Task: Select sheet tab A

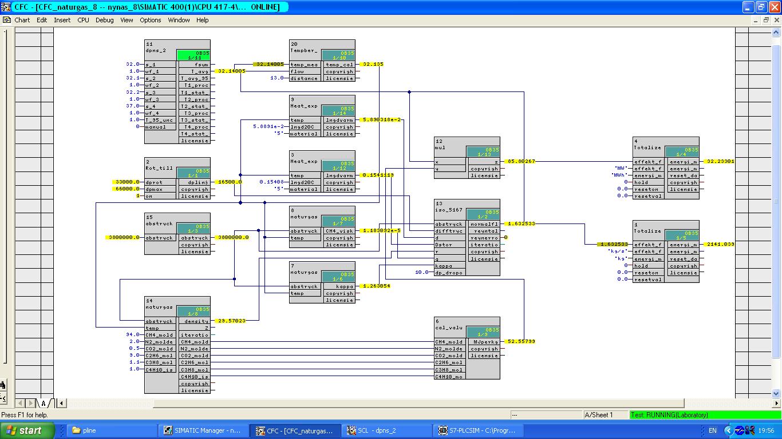Action: pyautogui.click(x=43, y=403)
